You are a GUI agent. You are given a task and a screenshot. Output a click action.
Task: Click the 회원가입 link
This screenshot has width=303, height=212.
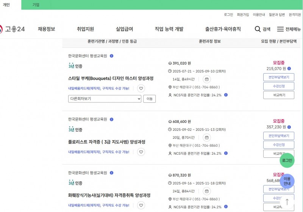[243, 15]
